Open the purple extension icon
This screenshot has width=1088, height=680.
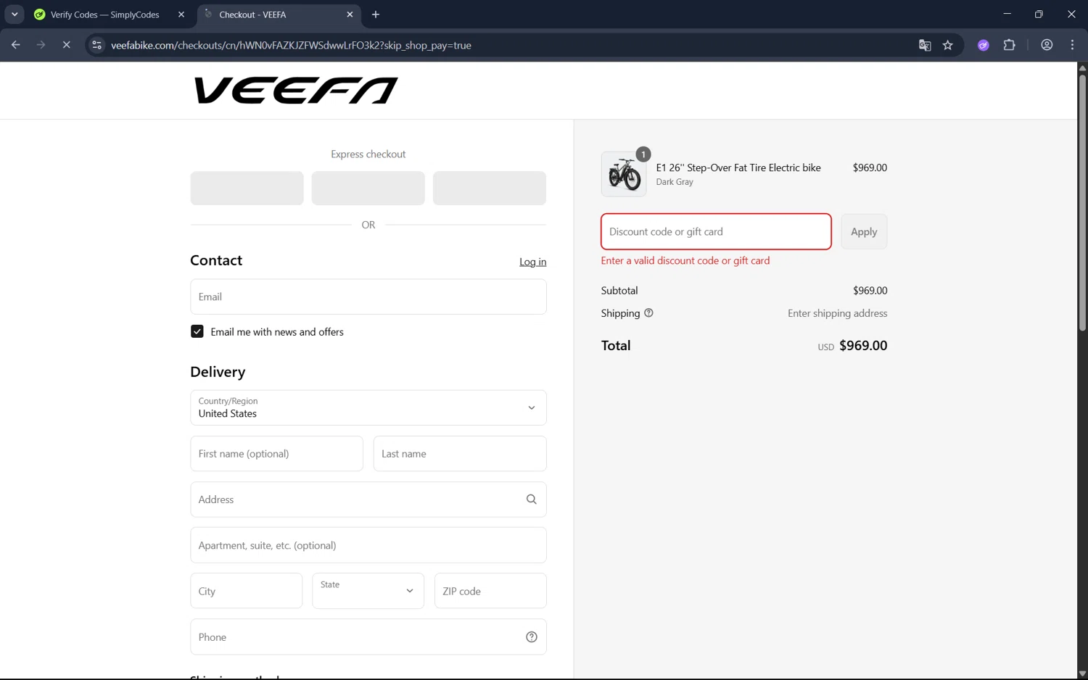(984, 45)
